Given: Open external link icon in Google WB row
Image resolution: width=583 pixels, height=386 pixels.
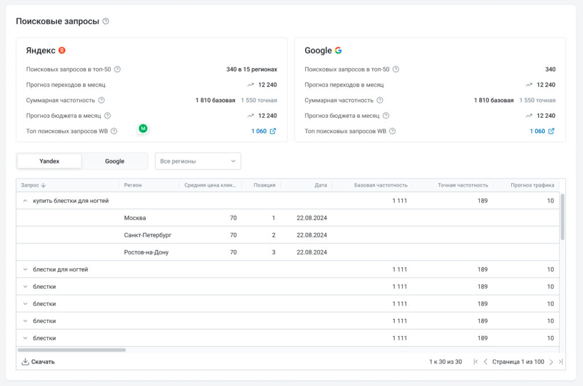Looking at the screenshot, I should click(551, 131).
